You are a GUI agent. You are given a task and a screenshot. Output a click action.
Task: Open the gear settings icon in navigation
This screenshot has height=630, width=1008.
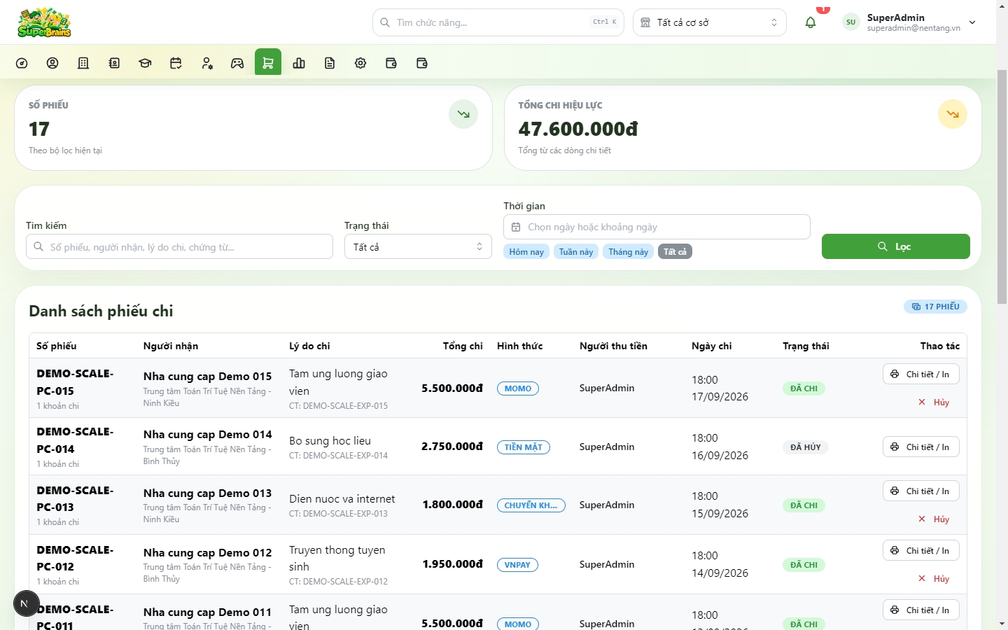click(x=360, y=63)
